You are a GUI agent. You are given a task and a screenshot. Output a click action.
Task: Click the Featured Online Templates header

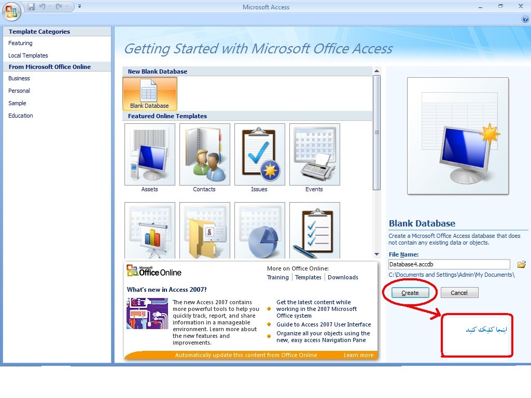tap(247, 116)
